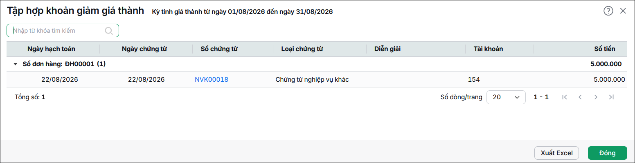This screenshot has width=635, height=163.
Task: Go to next page arrow
Action: (x=596, y=97)
